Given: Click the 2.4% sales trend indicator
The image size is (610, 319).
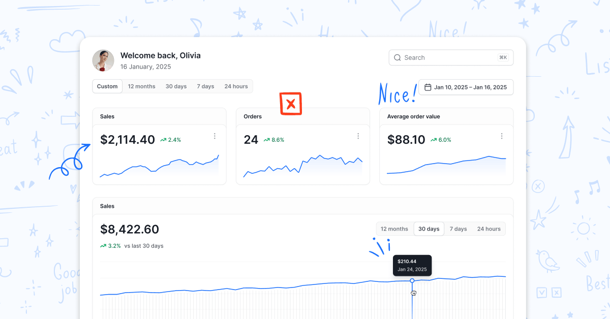Looking at the screenshot, I should [171, 140].
